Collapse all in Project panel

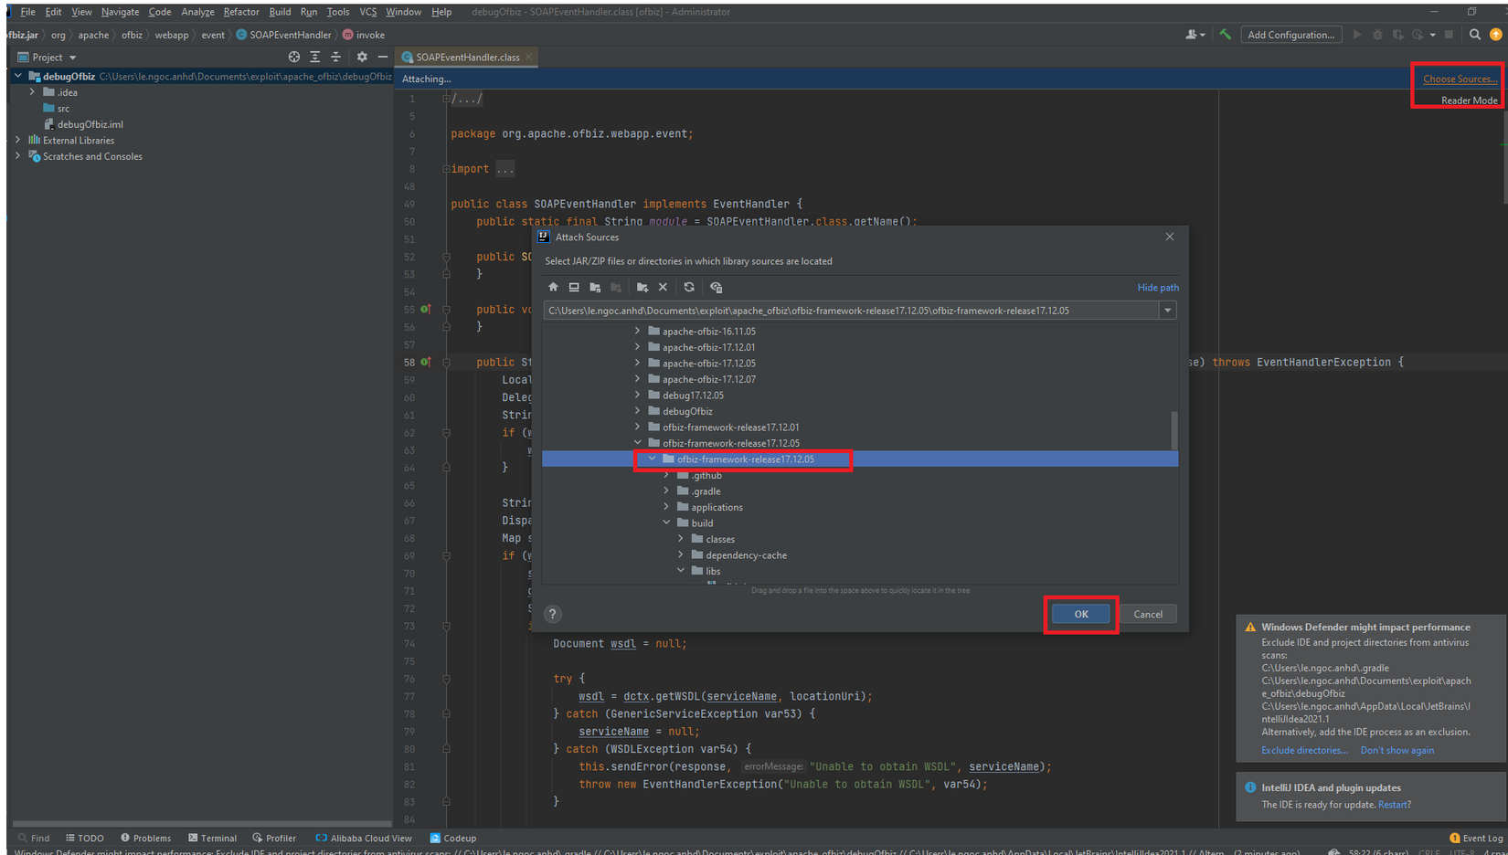(335, 57)
